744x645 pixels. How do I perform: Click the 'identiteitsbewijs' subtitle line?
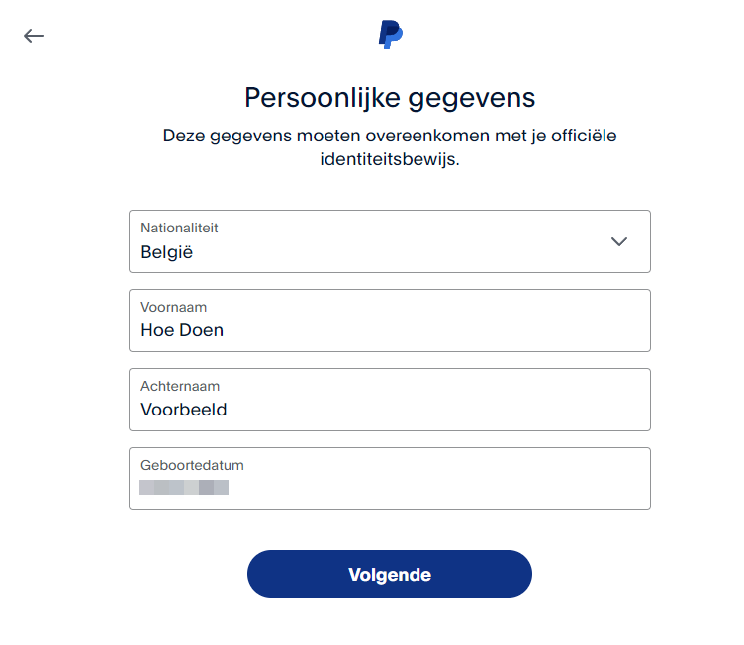(390, 159)
